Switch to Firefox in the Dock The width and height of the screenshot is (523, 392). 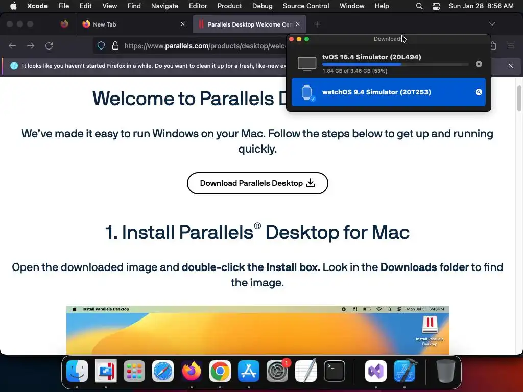pyautogui.click(x=192, y=371)
